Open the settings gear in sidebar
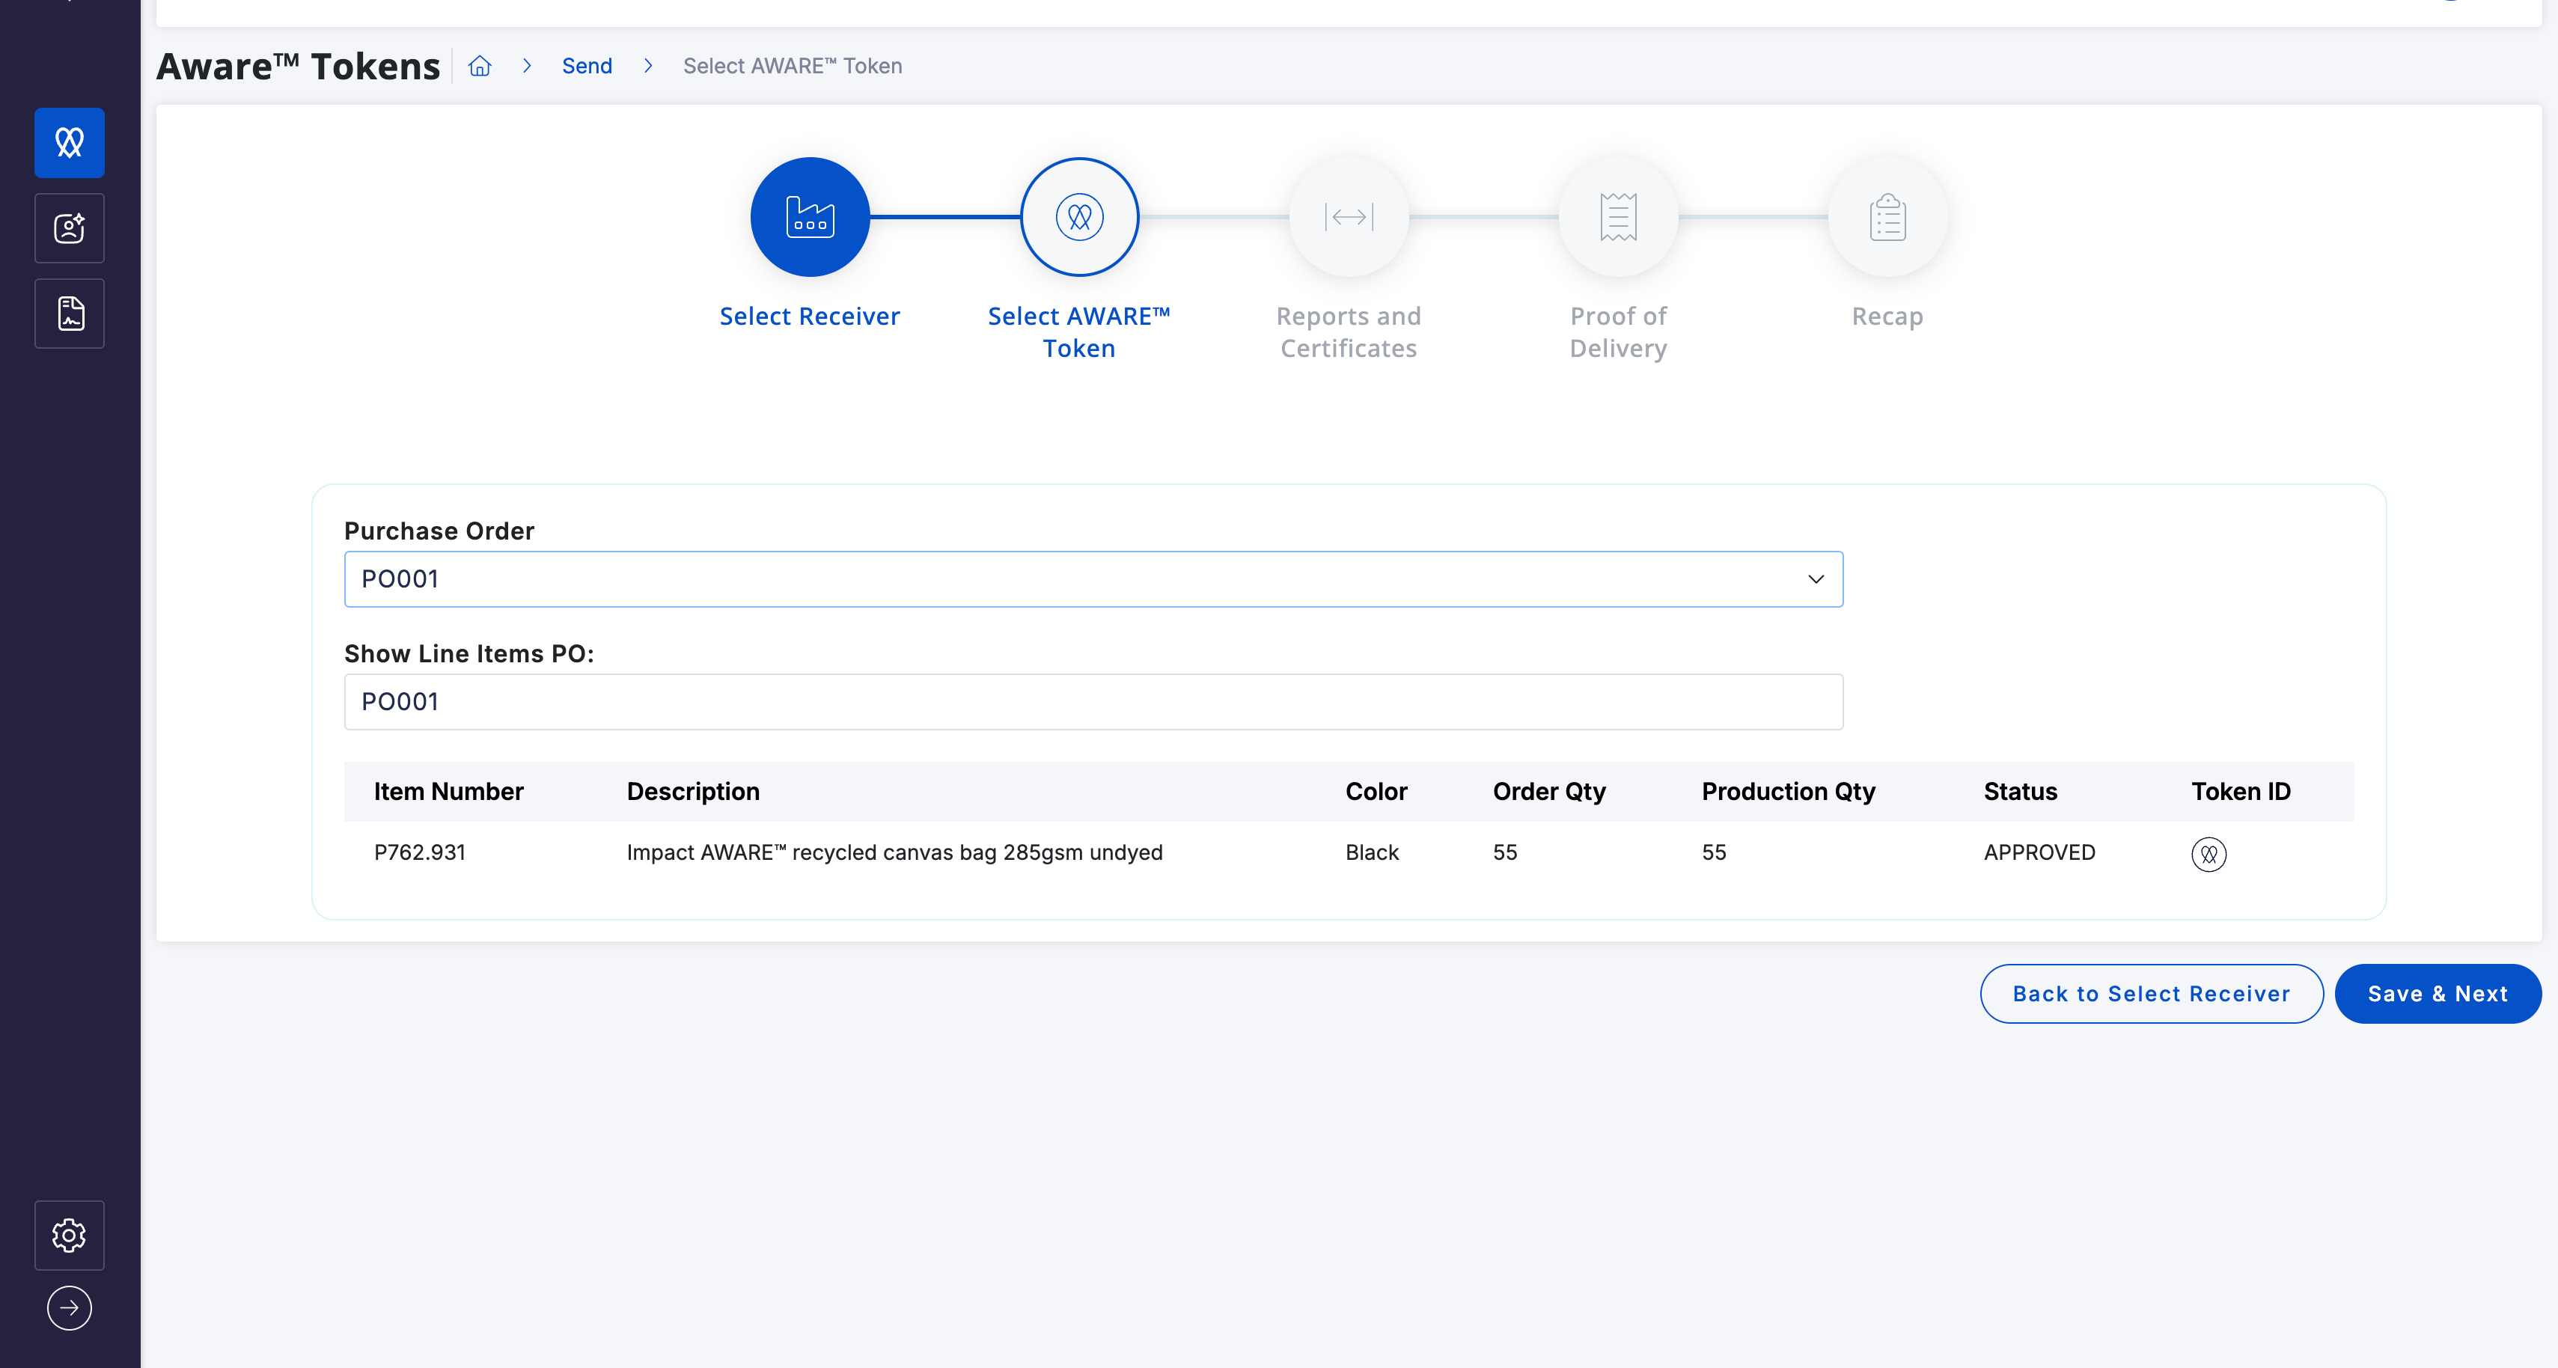The width and height of the screenshot is (2558, 1368). pos(70,1235)
